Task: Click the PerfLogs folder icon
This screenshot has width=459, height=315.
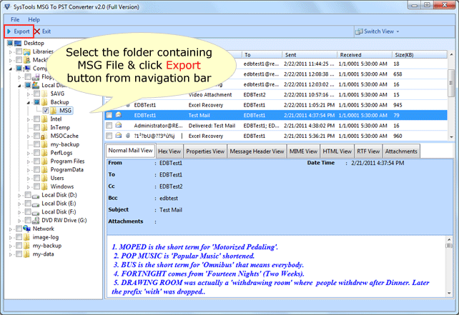Action: pos(44,153)
